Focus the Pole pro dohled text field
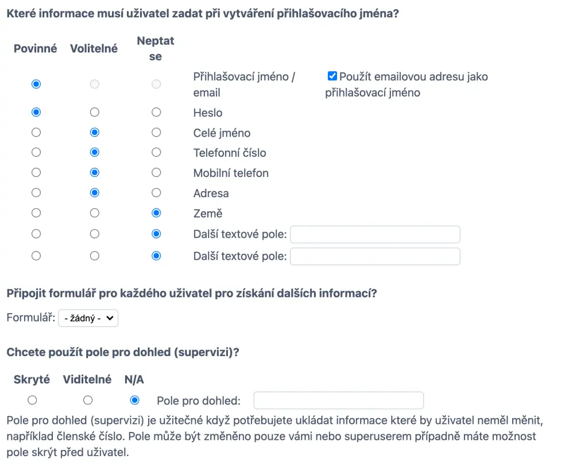 [x=338, y=400]
